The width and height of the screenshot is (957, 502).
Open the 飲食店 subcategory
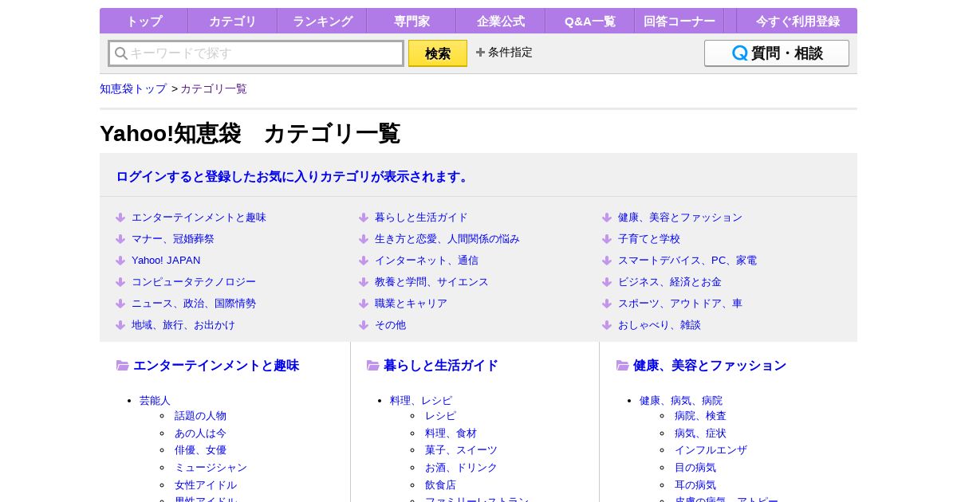coord(440,485)
